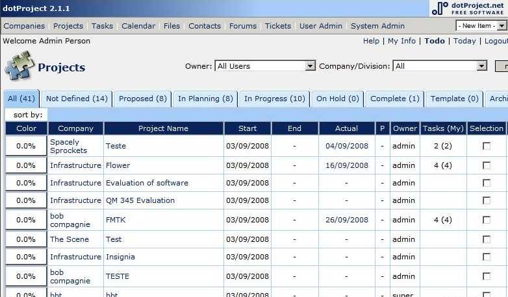Sort by the Company column header

[75, 128]
